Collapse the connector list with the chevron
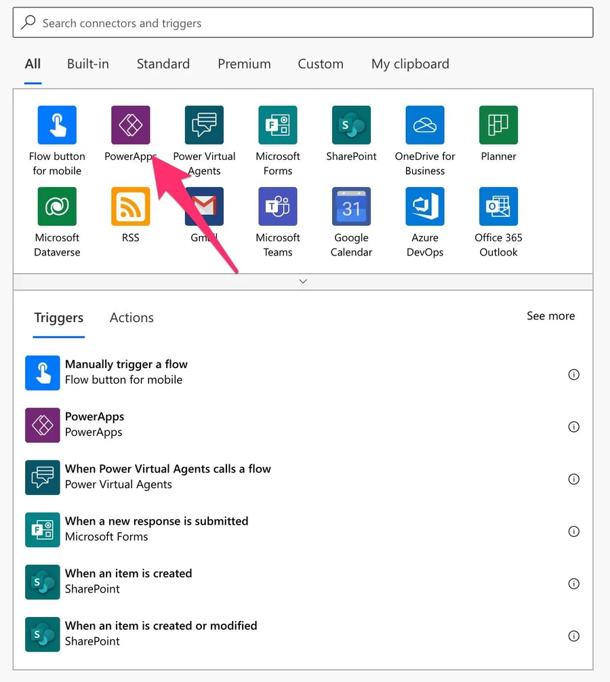Image resolution: width=610 pixels, height=682 pixels. (x=303, y=281)
